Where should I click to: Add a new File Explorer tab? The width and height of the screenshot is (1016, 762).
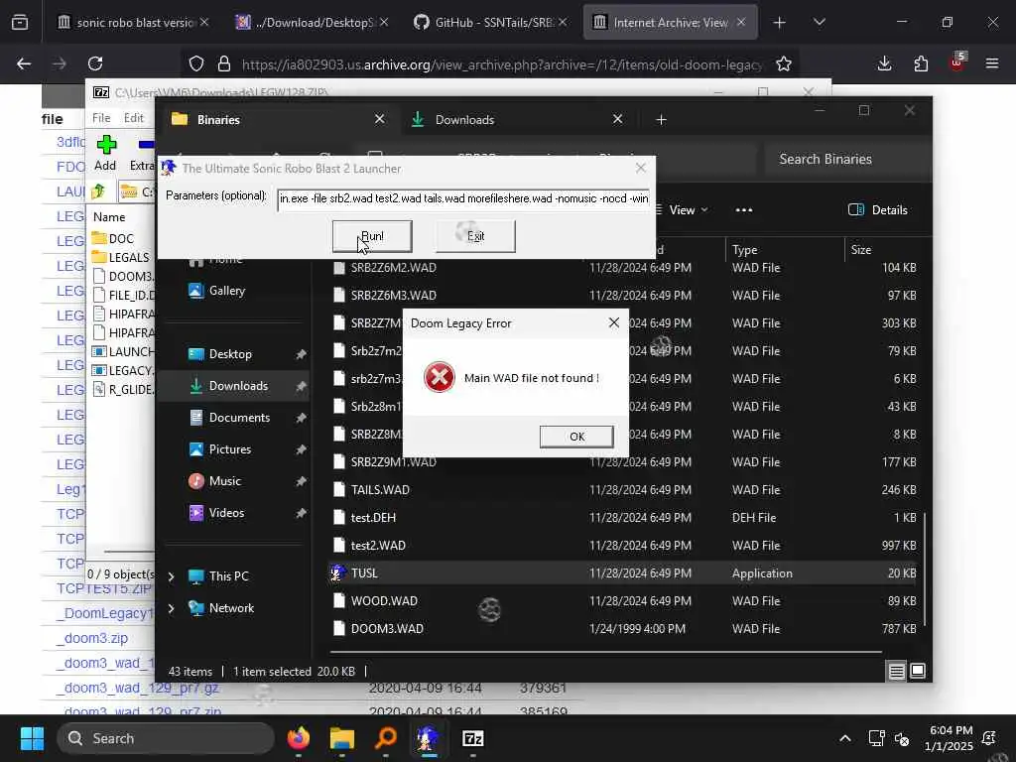coord(661,120)
